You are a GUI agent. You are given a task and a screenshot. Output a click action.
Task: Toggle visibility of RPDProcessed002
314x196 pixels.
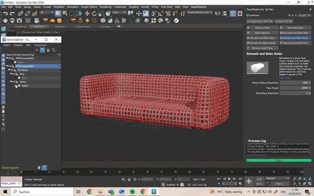[x=10, y=58]
